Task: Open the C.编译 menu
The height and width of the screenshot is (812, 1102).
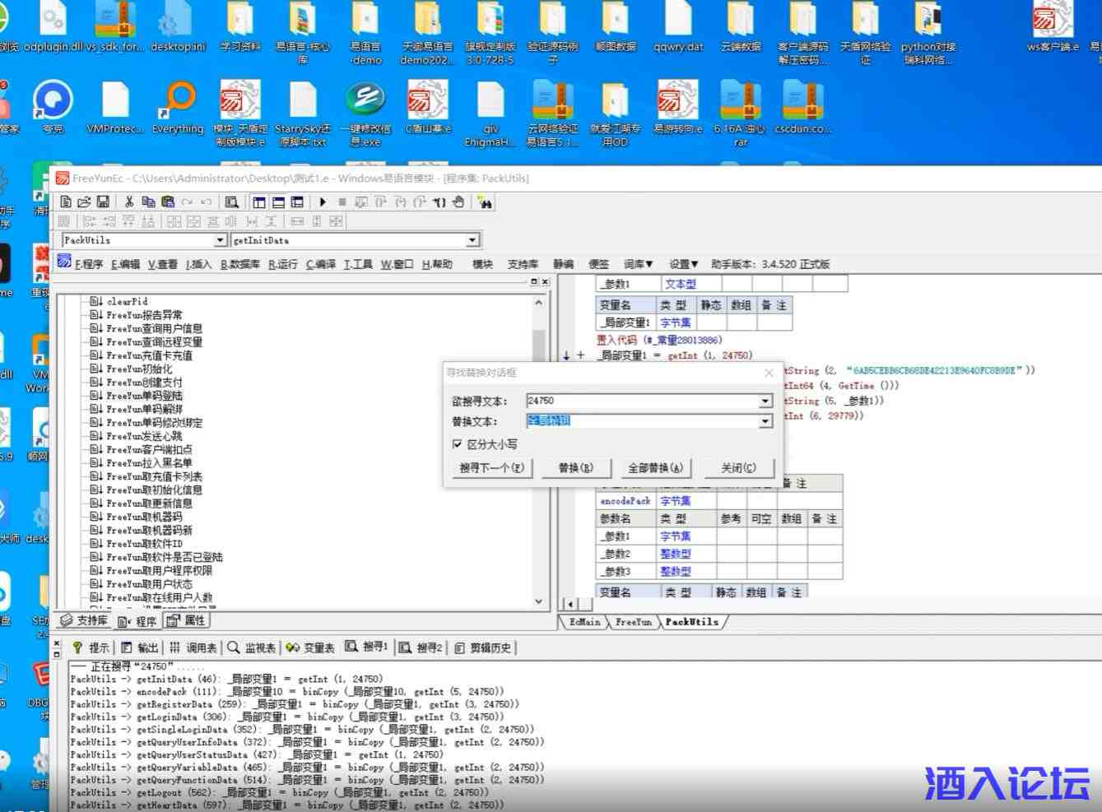Action: (x=321, y=264)
